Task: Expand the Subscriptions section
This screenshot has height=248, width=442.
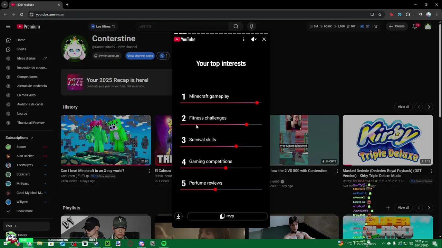Action: 19,138
